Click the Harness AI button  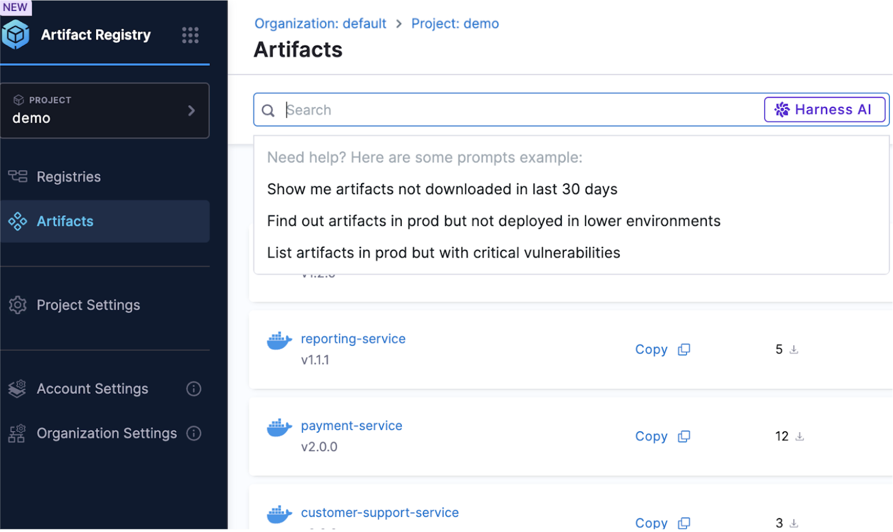tap(825, 110)
